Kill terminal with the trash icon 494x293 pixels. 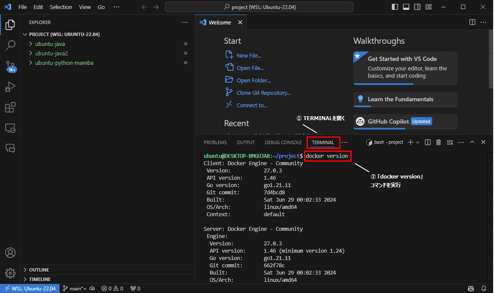coord(438,142)
